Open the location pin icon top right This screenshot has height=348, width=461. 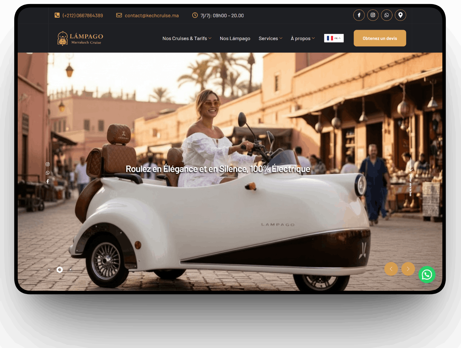pyautogui.click(x=400, y=15)
